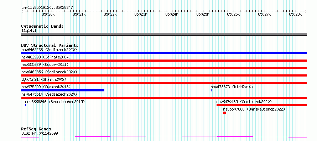Viewport: 317px width, 141px height.
Task: Click the chr11:85019120..85028347 coordinate label
Action: pyautogui.click(x=47, y=8)
